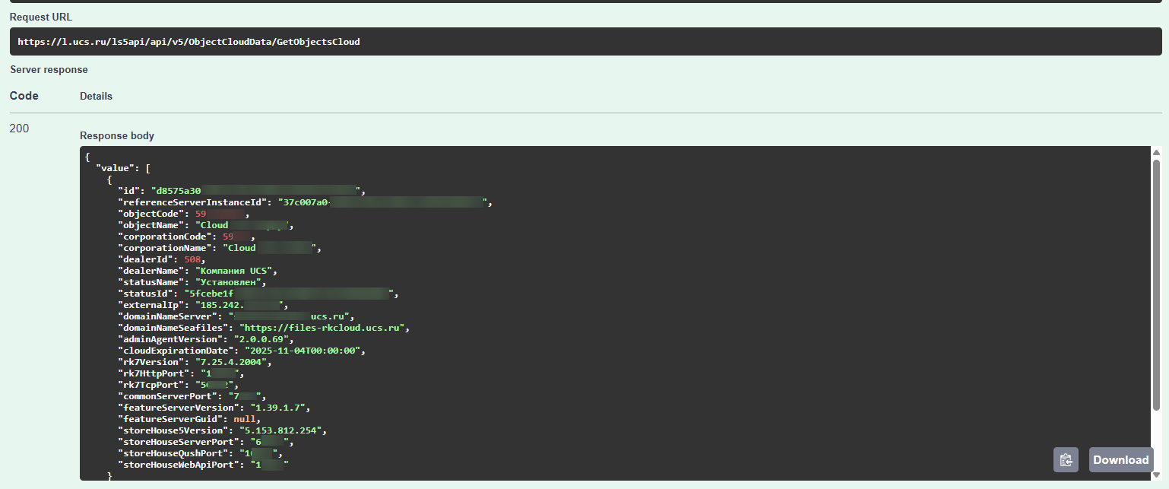1169x489 pixels.
Task: Click the cloudExpirationDate value
Action: [304, 351]
